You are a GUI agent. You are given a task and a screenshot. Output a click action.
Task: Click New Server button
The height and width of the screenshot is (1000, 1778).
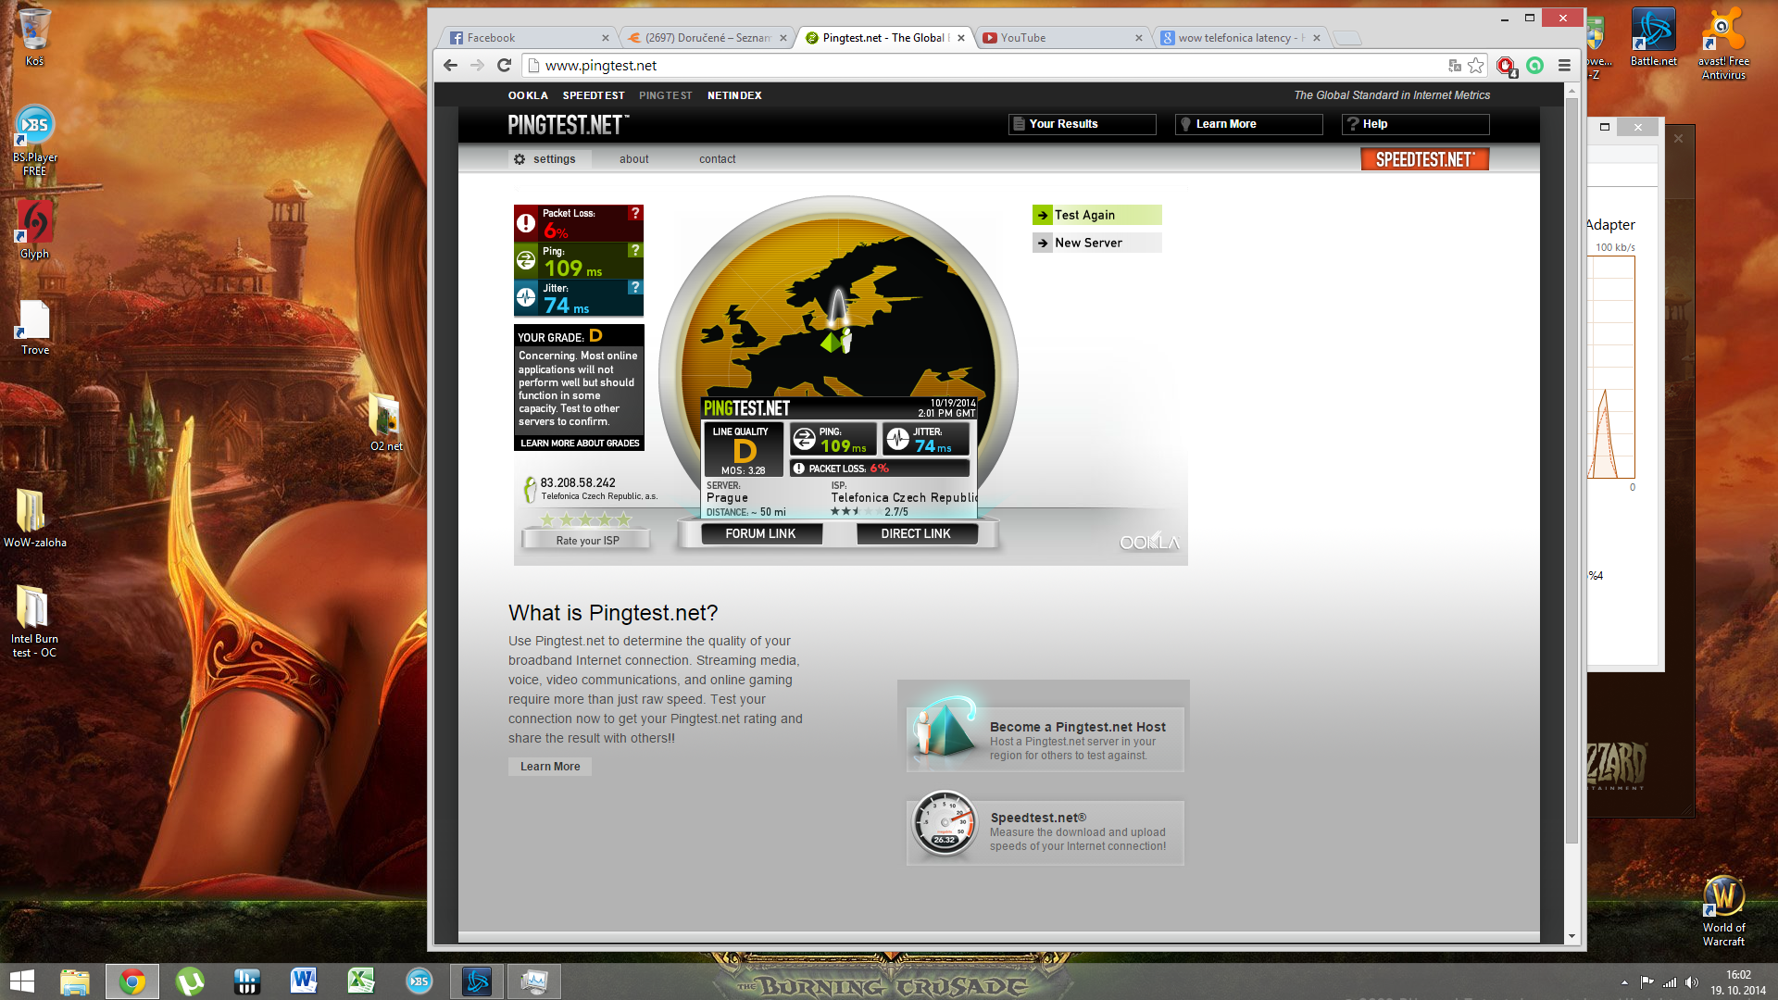click(x=1096, y=243)
